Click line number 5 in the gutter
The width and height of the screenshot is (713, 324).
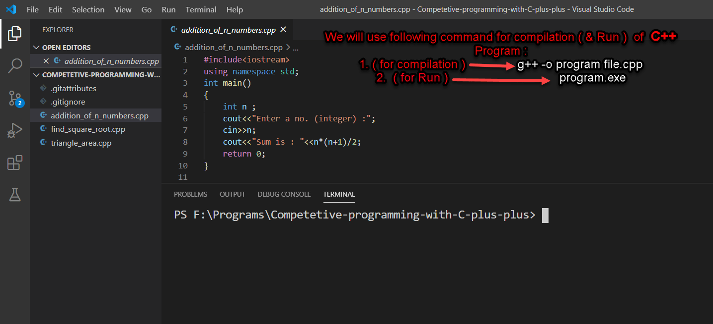pyautogui.click(x=185, y=107)
